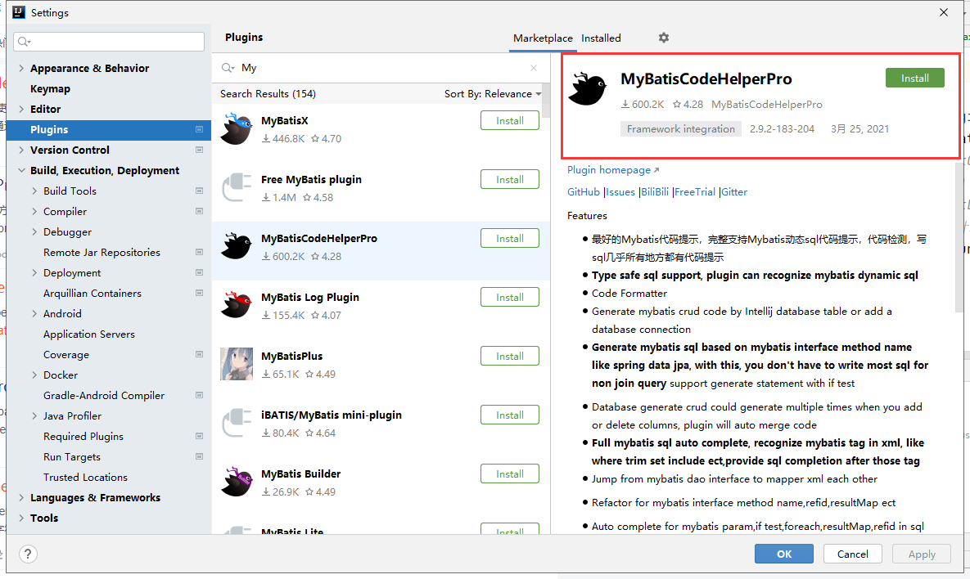Screen dimensions: 970x579
Task: Collapse Build, Execution, Deployment section
Action: (21, 170)
